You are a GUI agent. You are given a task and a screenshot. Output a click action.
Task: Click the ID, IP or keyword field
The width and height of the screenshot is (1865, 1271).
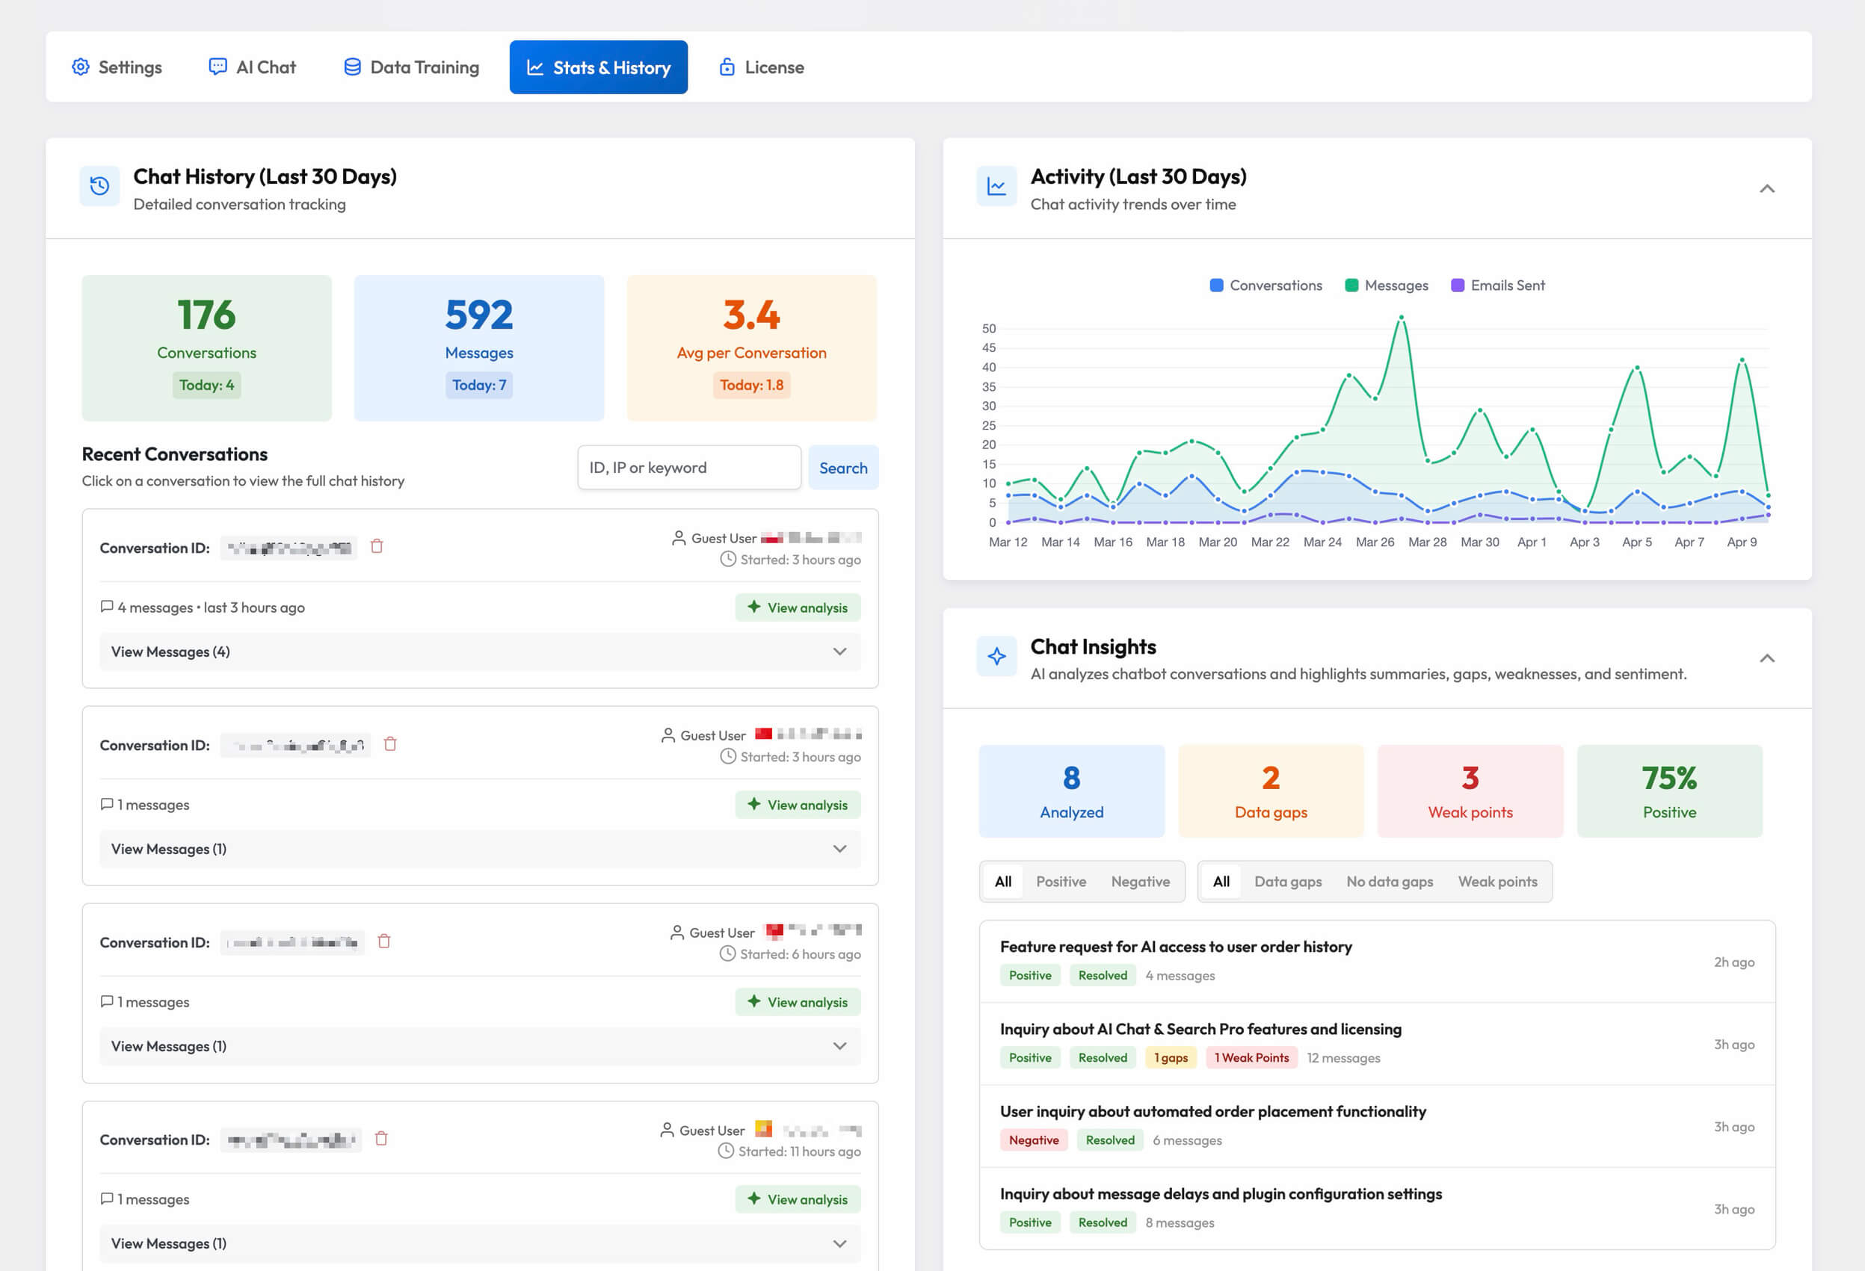tap(688, 468)
